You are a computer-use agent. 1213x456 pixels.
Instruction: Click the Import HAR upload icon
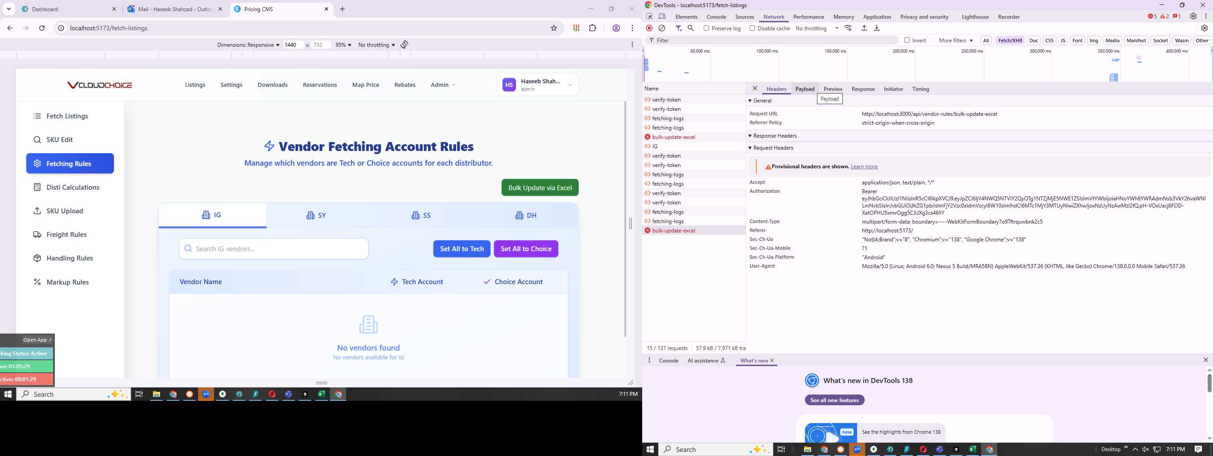click(864, 28)
